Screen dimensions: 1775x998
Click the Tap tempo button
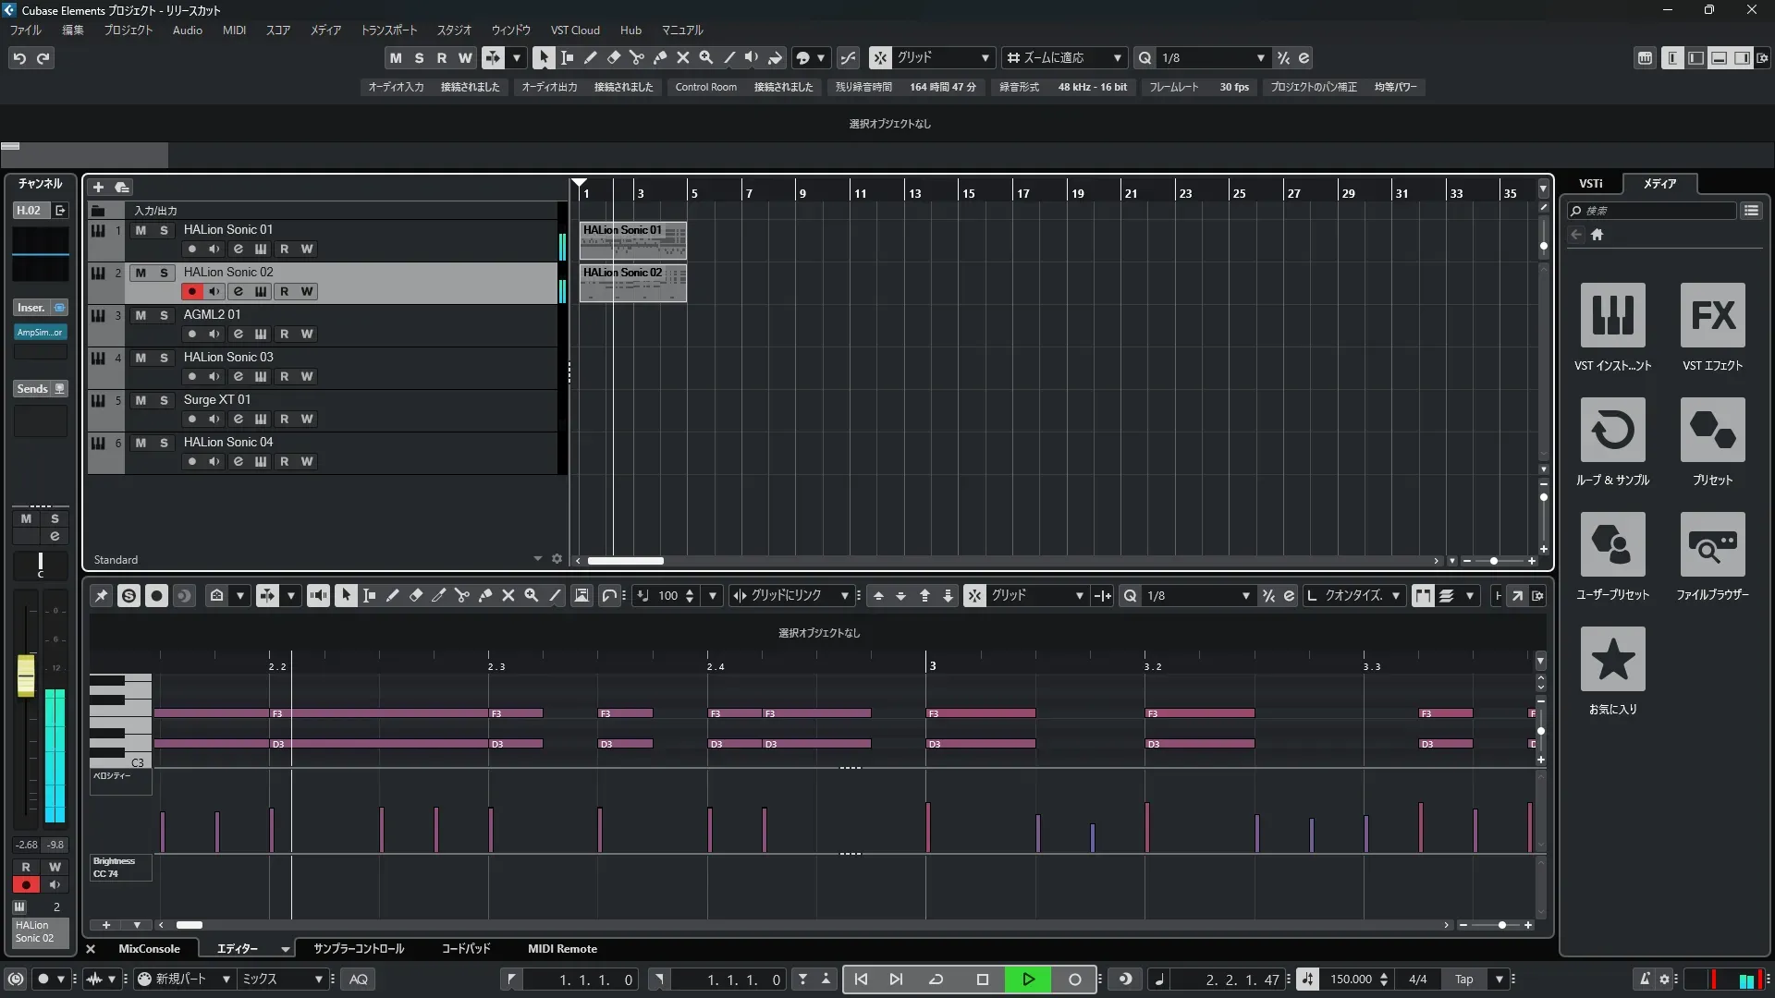(1463, 980)
